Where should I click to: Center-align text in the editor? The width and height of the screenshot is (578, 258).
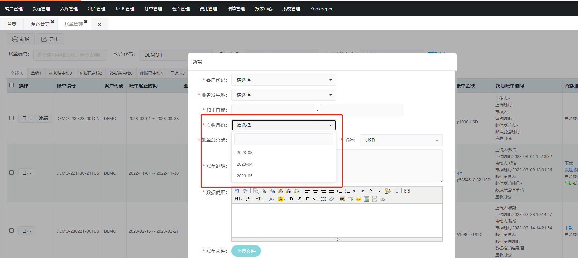point(315,191)
